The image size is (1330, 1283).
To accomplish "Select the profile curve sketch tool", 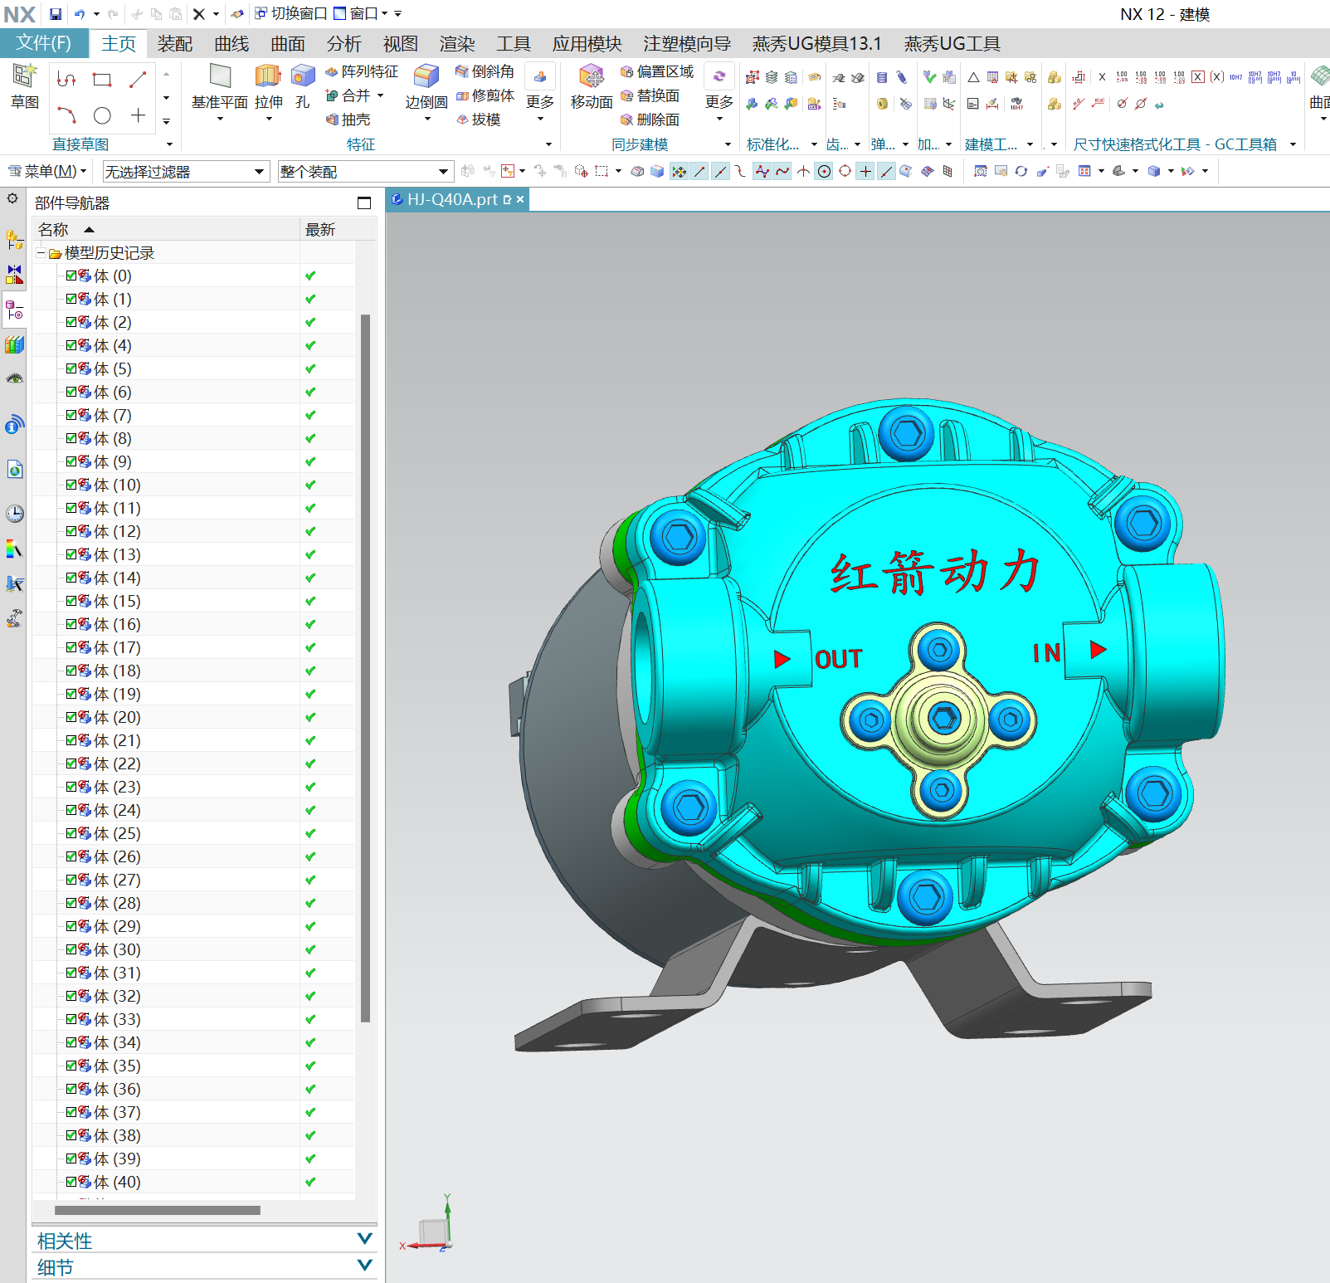I will click(x=66, y=80).
